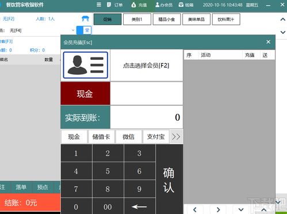Click the categories page-down chevron
The height and width of the screenshot is (214, 287).
283,32
